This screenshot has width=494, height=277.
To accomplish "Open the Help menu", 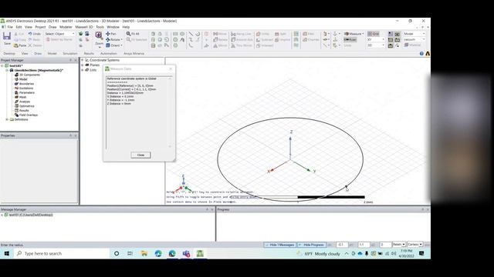I will click(x=126, y=27).
